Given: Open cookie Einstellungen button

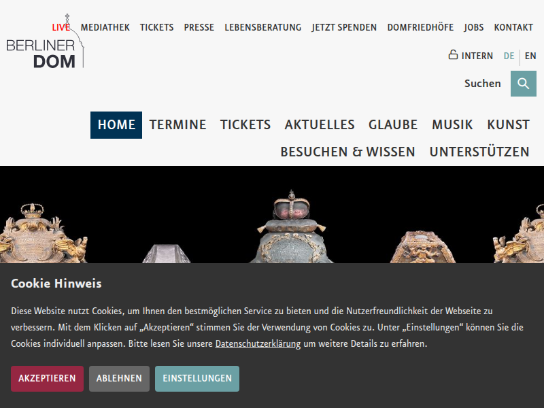Looking at the screenshot, I should (197, 379).
